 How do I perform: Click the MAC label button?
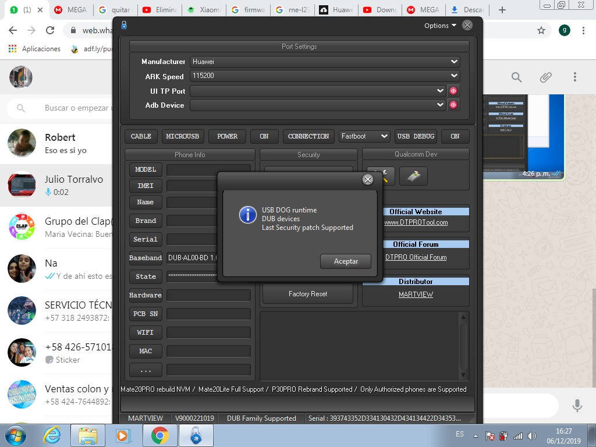146,351
